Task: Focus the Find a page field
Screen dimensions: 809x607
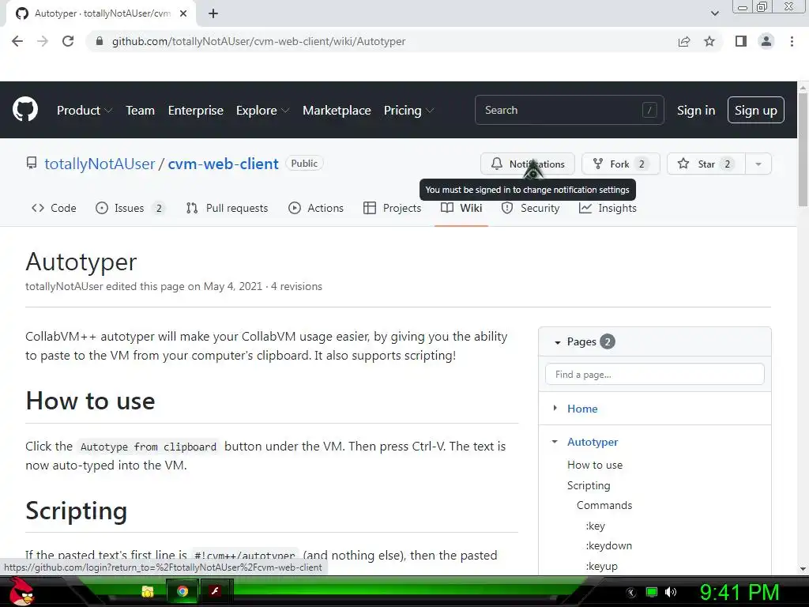Action: pos(654,374)
